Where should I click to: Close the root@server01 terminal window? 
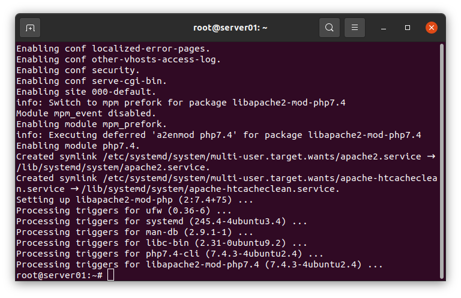click(432, 28)
